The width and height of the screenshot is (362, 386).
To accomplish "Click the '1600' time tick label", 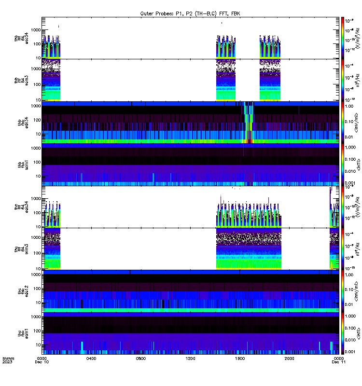I will pyautogui.click(x=240, y=358).
